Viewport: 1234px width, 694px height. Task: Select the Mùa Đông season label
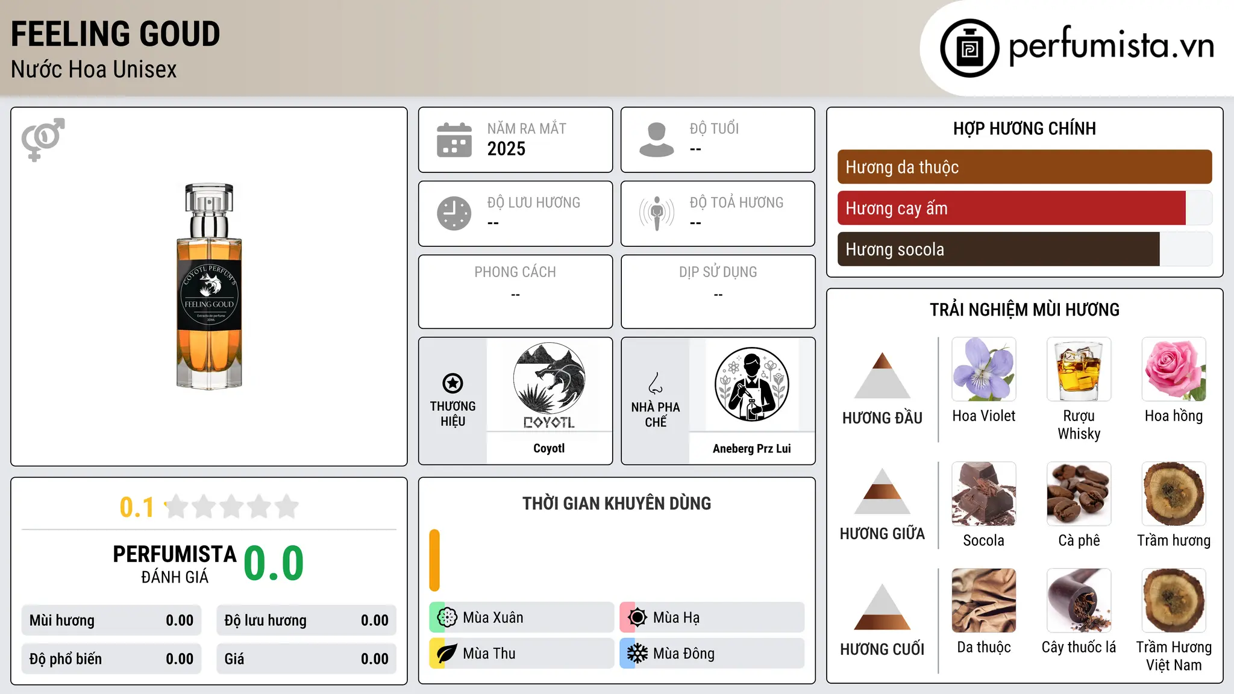point(684,654)
